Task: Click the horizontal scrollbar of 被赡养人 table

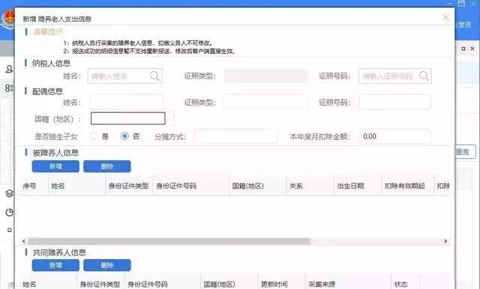Action: click(169, 241)
